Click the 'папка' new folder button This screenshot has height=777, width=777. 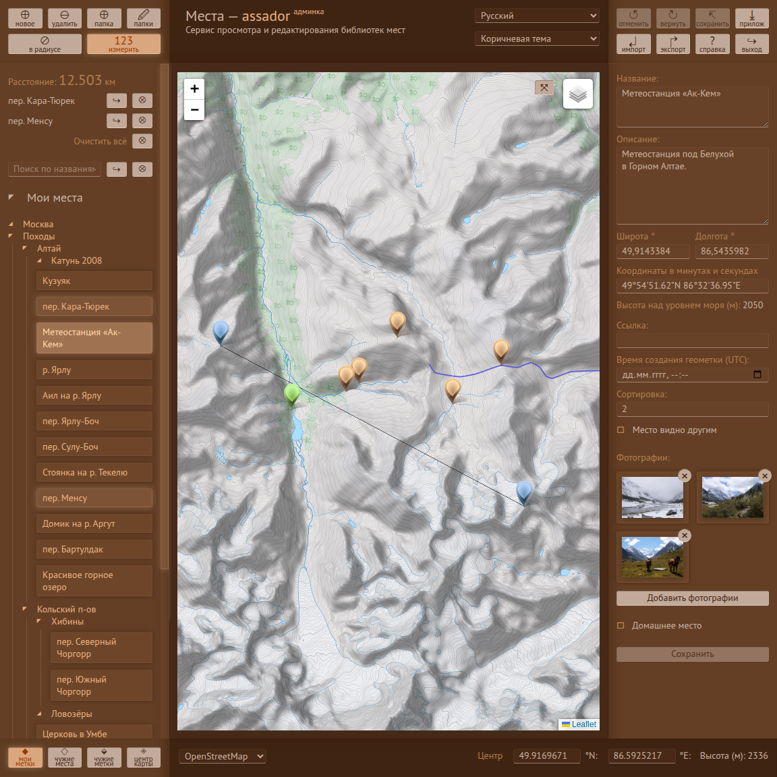(x=104, y=18)
